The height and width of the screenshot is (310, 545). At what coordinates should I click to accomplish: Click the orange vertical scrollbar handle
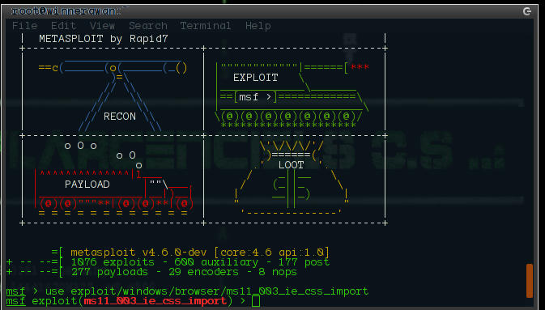click(x=530, y=281)
